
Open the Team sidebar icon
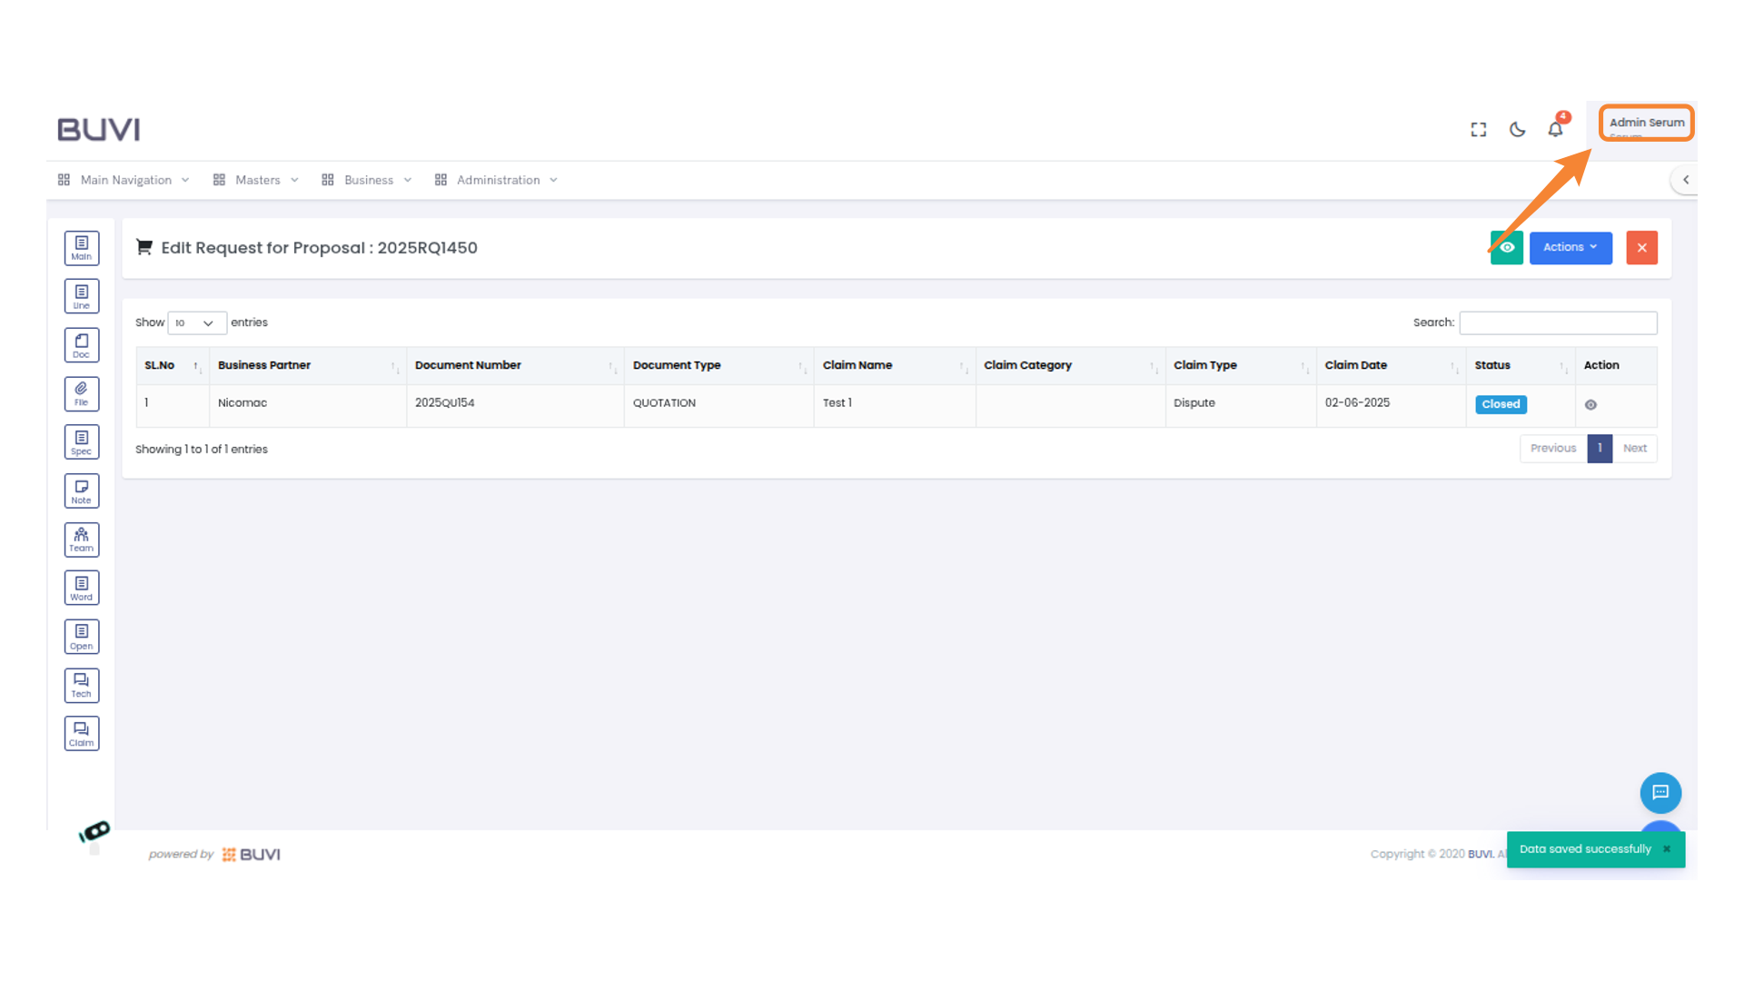(82, 540)
